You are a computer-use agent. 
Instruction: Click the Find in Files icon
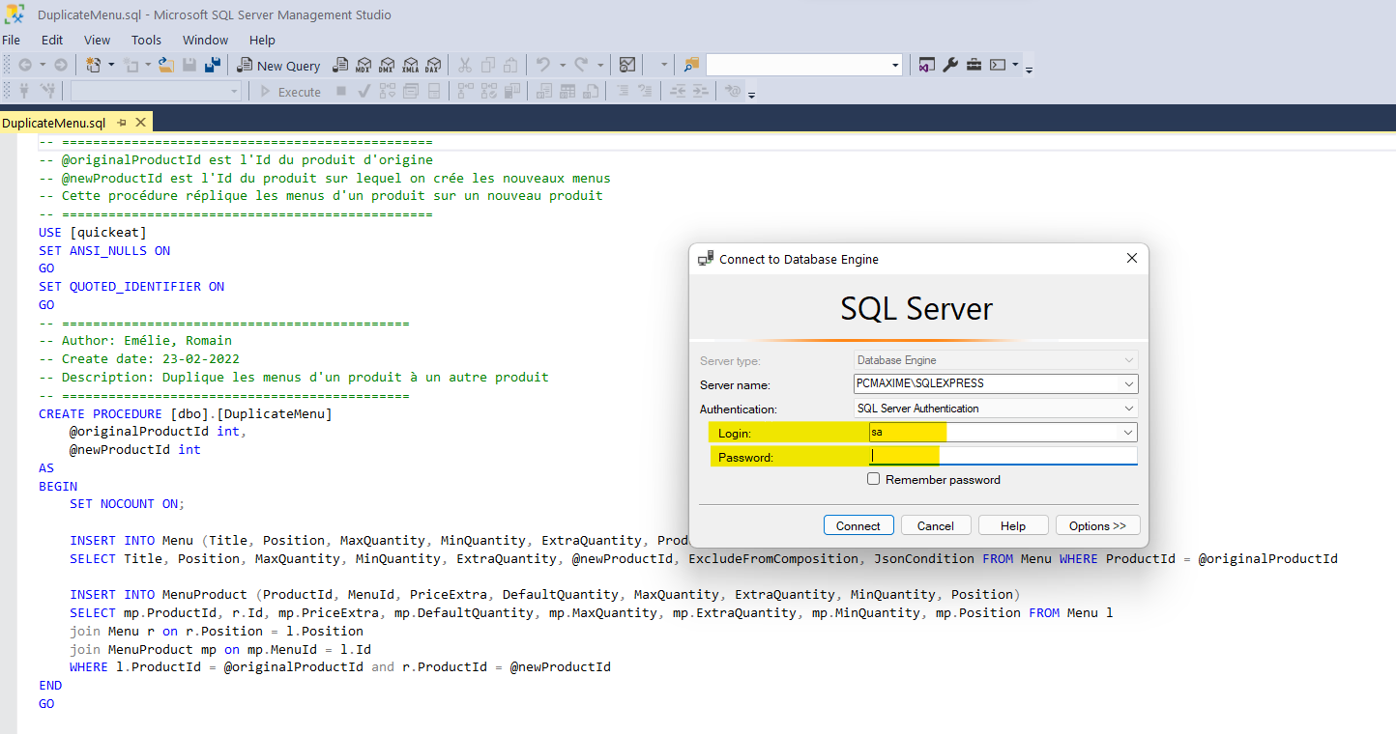(691, 65)
